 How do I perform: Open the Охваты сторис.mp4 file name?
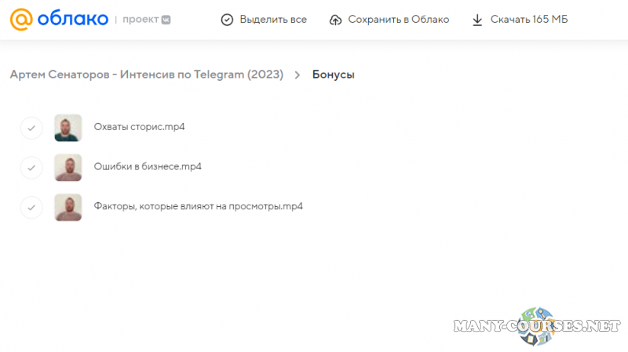click(139, 127)
